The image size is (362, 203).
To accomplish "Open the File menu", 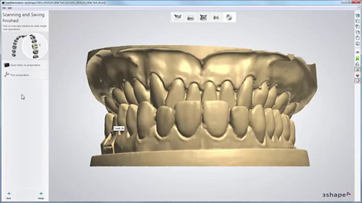I will (4, 8).
